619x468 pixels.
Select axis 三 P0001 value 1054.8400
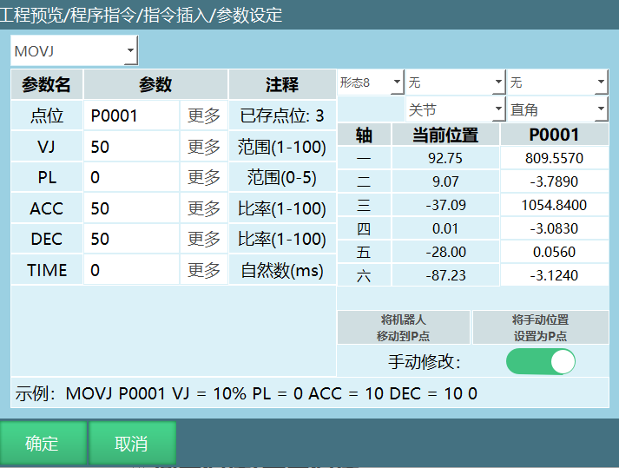pos(554,206)
